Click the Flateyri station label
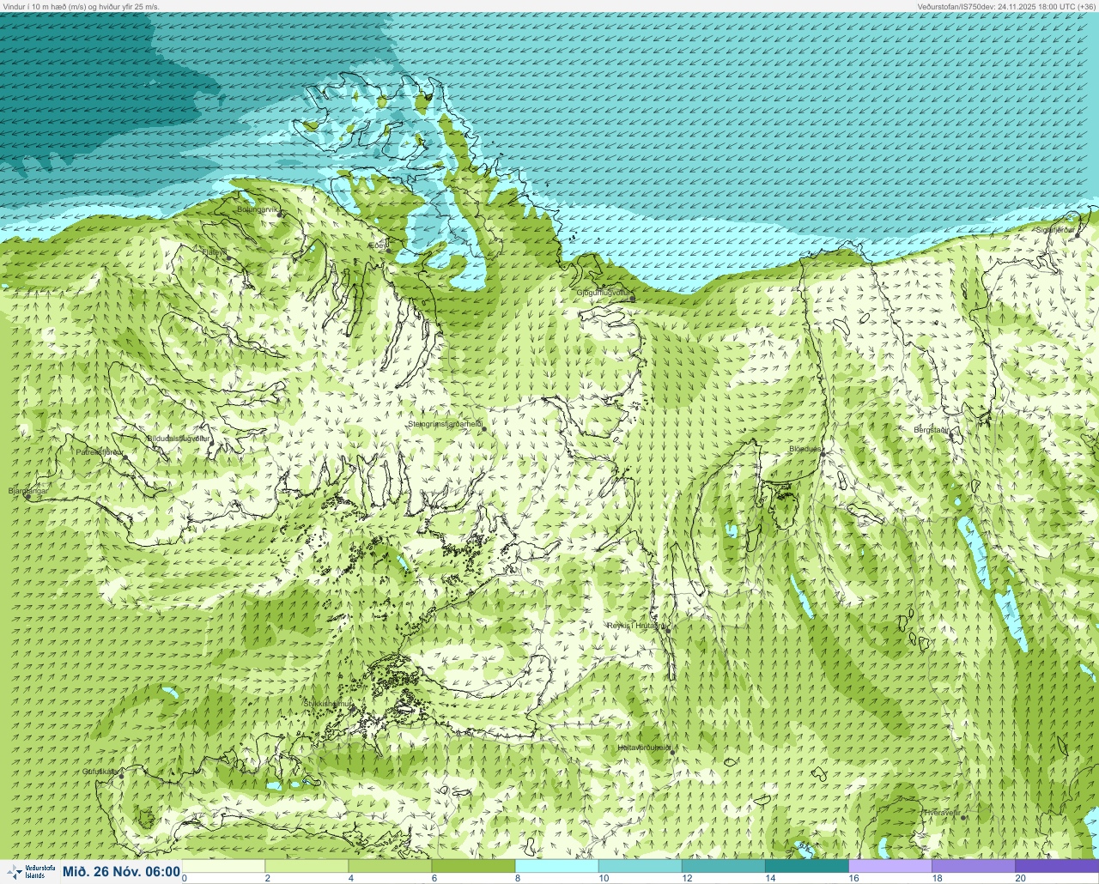 point(214,252)
